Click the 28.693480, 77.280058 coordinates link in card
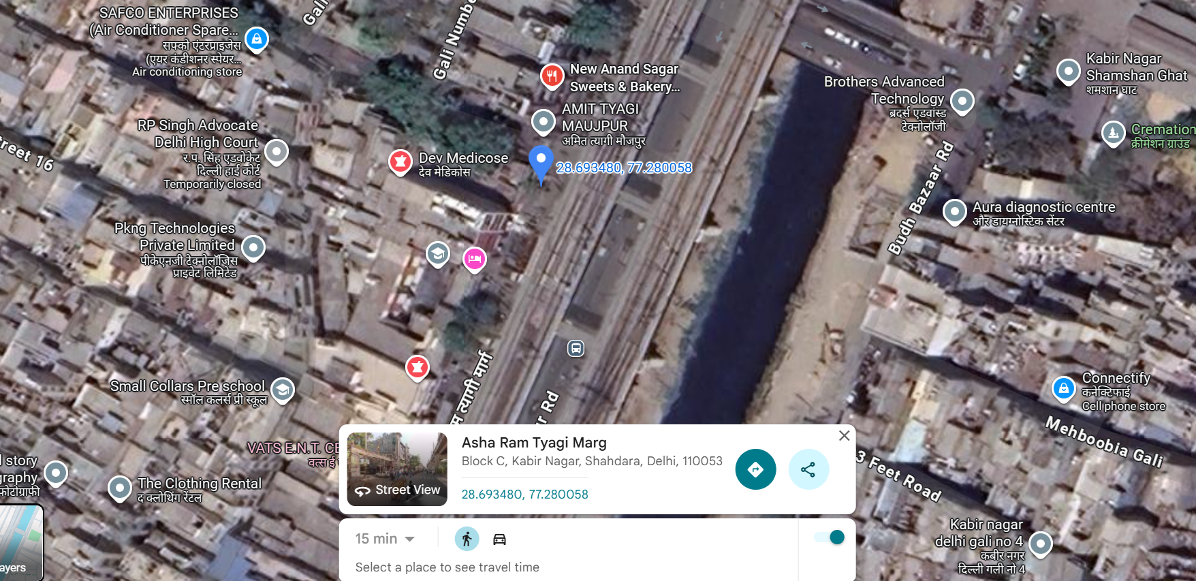 (x=524, y=494)
